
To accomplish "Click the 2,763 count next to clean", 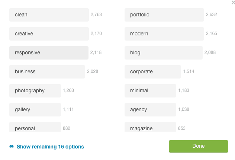I will (96, 15).
